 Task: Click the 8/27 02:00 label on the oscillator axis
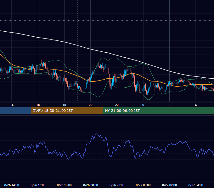[170, 185]
